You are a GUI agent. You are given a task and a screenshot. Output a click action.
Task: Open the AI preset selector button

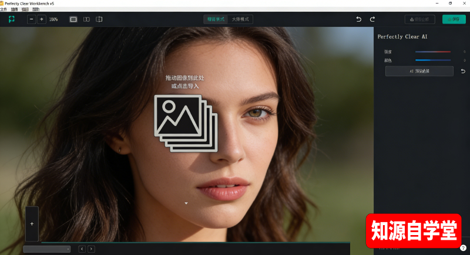pos(419,71)
